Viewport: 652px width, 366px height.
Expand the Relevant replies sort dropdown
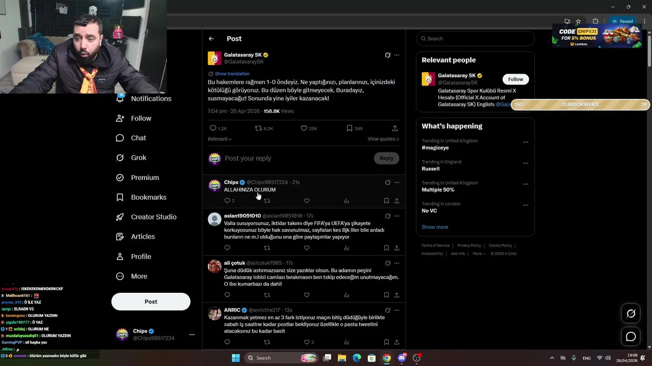(x=220, y=139)
